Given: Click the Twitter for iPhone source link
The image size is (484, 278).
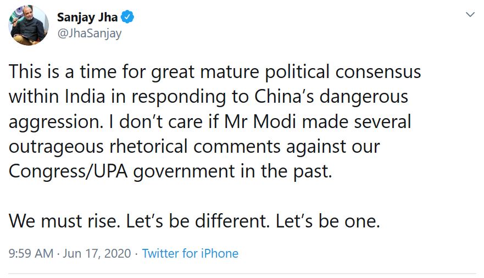Looking at the screenshot, I should click(x=190, y=254).
